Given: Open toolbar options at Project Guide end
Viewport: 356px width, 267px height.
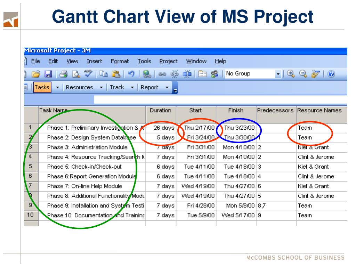Looking at the screenshot, I should coord(175,88).
